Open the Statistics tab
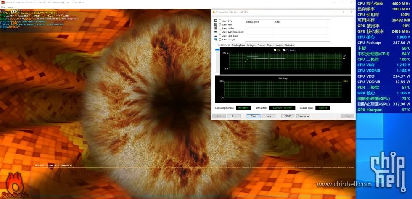Viewport: 412px width, 199px height. point(289,45)
